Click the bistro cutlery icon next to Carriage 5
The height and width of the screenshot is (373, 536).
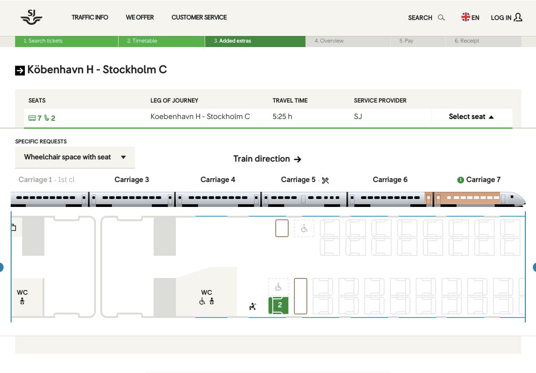coord(326,180)
